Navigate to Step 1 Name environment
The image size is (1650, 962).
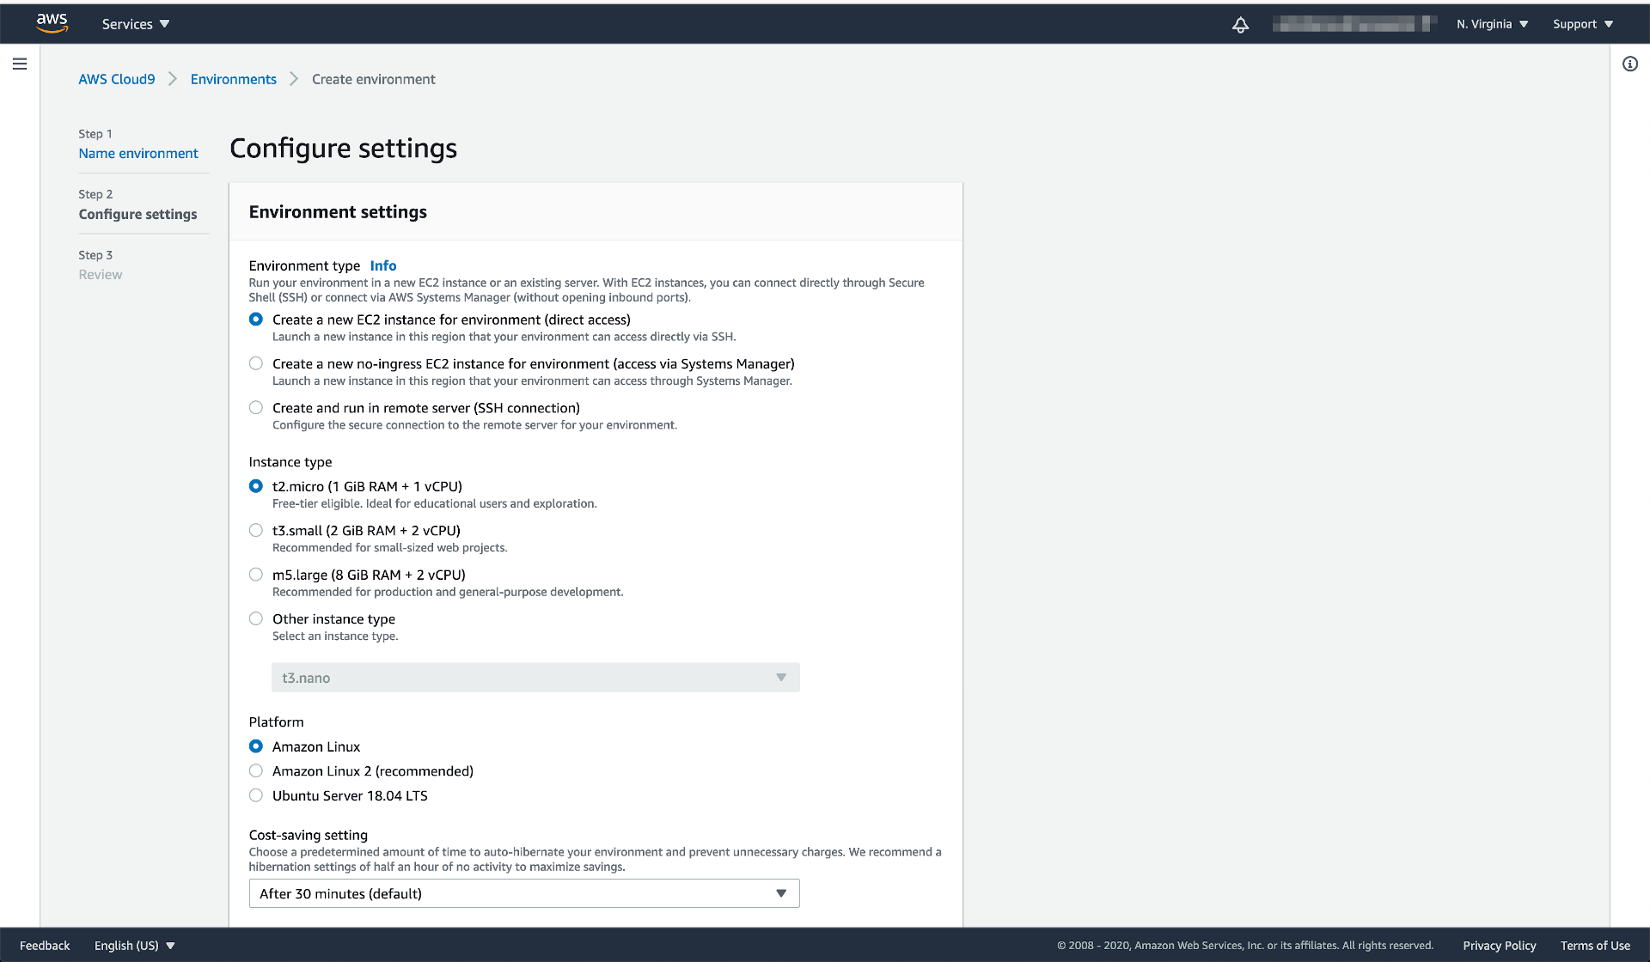(x=137, y=154)
